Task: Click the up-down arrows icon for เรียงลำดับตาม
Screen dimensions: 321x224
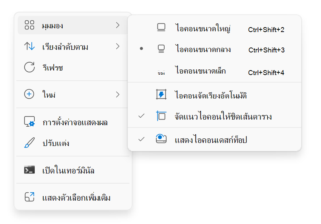Action: coord(29,46)
